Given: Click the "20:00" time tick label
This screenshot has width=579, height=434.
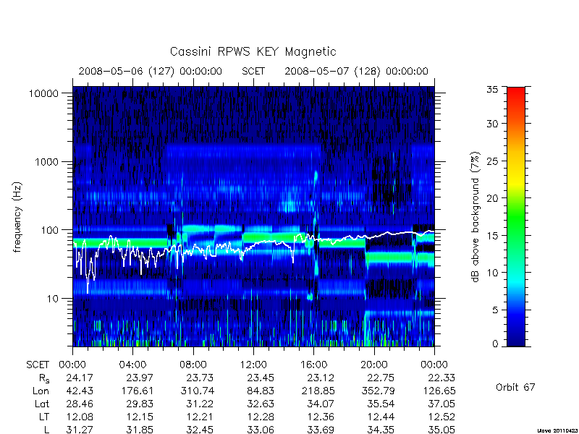Looking at the screenshot, I should [x=373, y=365].
